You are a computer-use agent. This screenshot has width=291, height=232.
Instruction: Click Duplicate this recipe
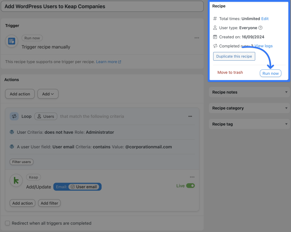(x=234, y=56)
